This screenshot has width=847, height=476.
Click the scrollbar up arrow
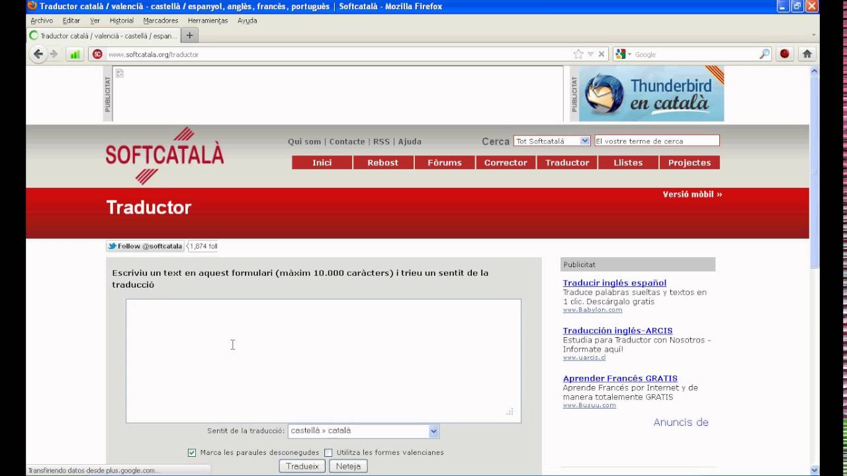815,71
